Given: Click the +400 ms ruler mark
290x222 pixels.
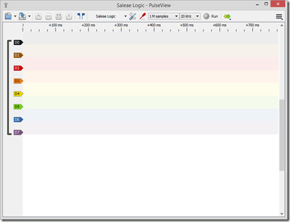Looking at the screenshot, I should (154, 25).
